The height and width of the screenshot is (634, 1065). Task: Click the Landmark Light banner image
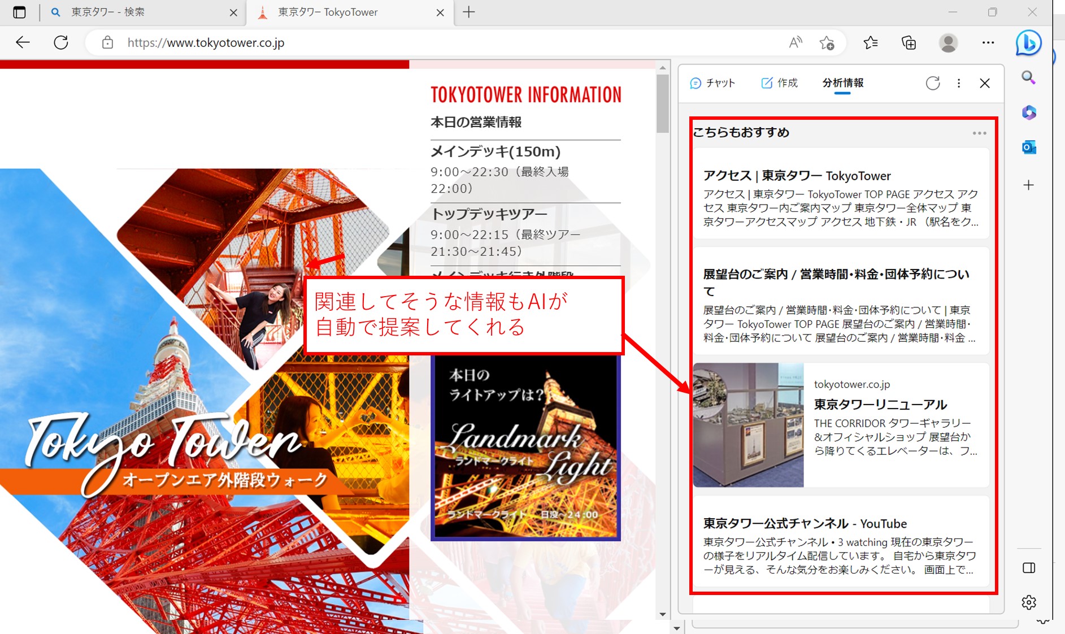(x=525, y=448)
